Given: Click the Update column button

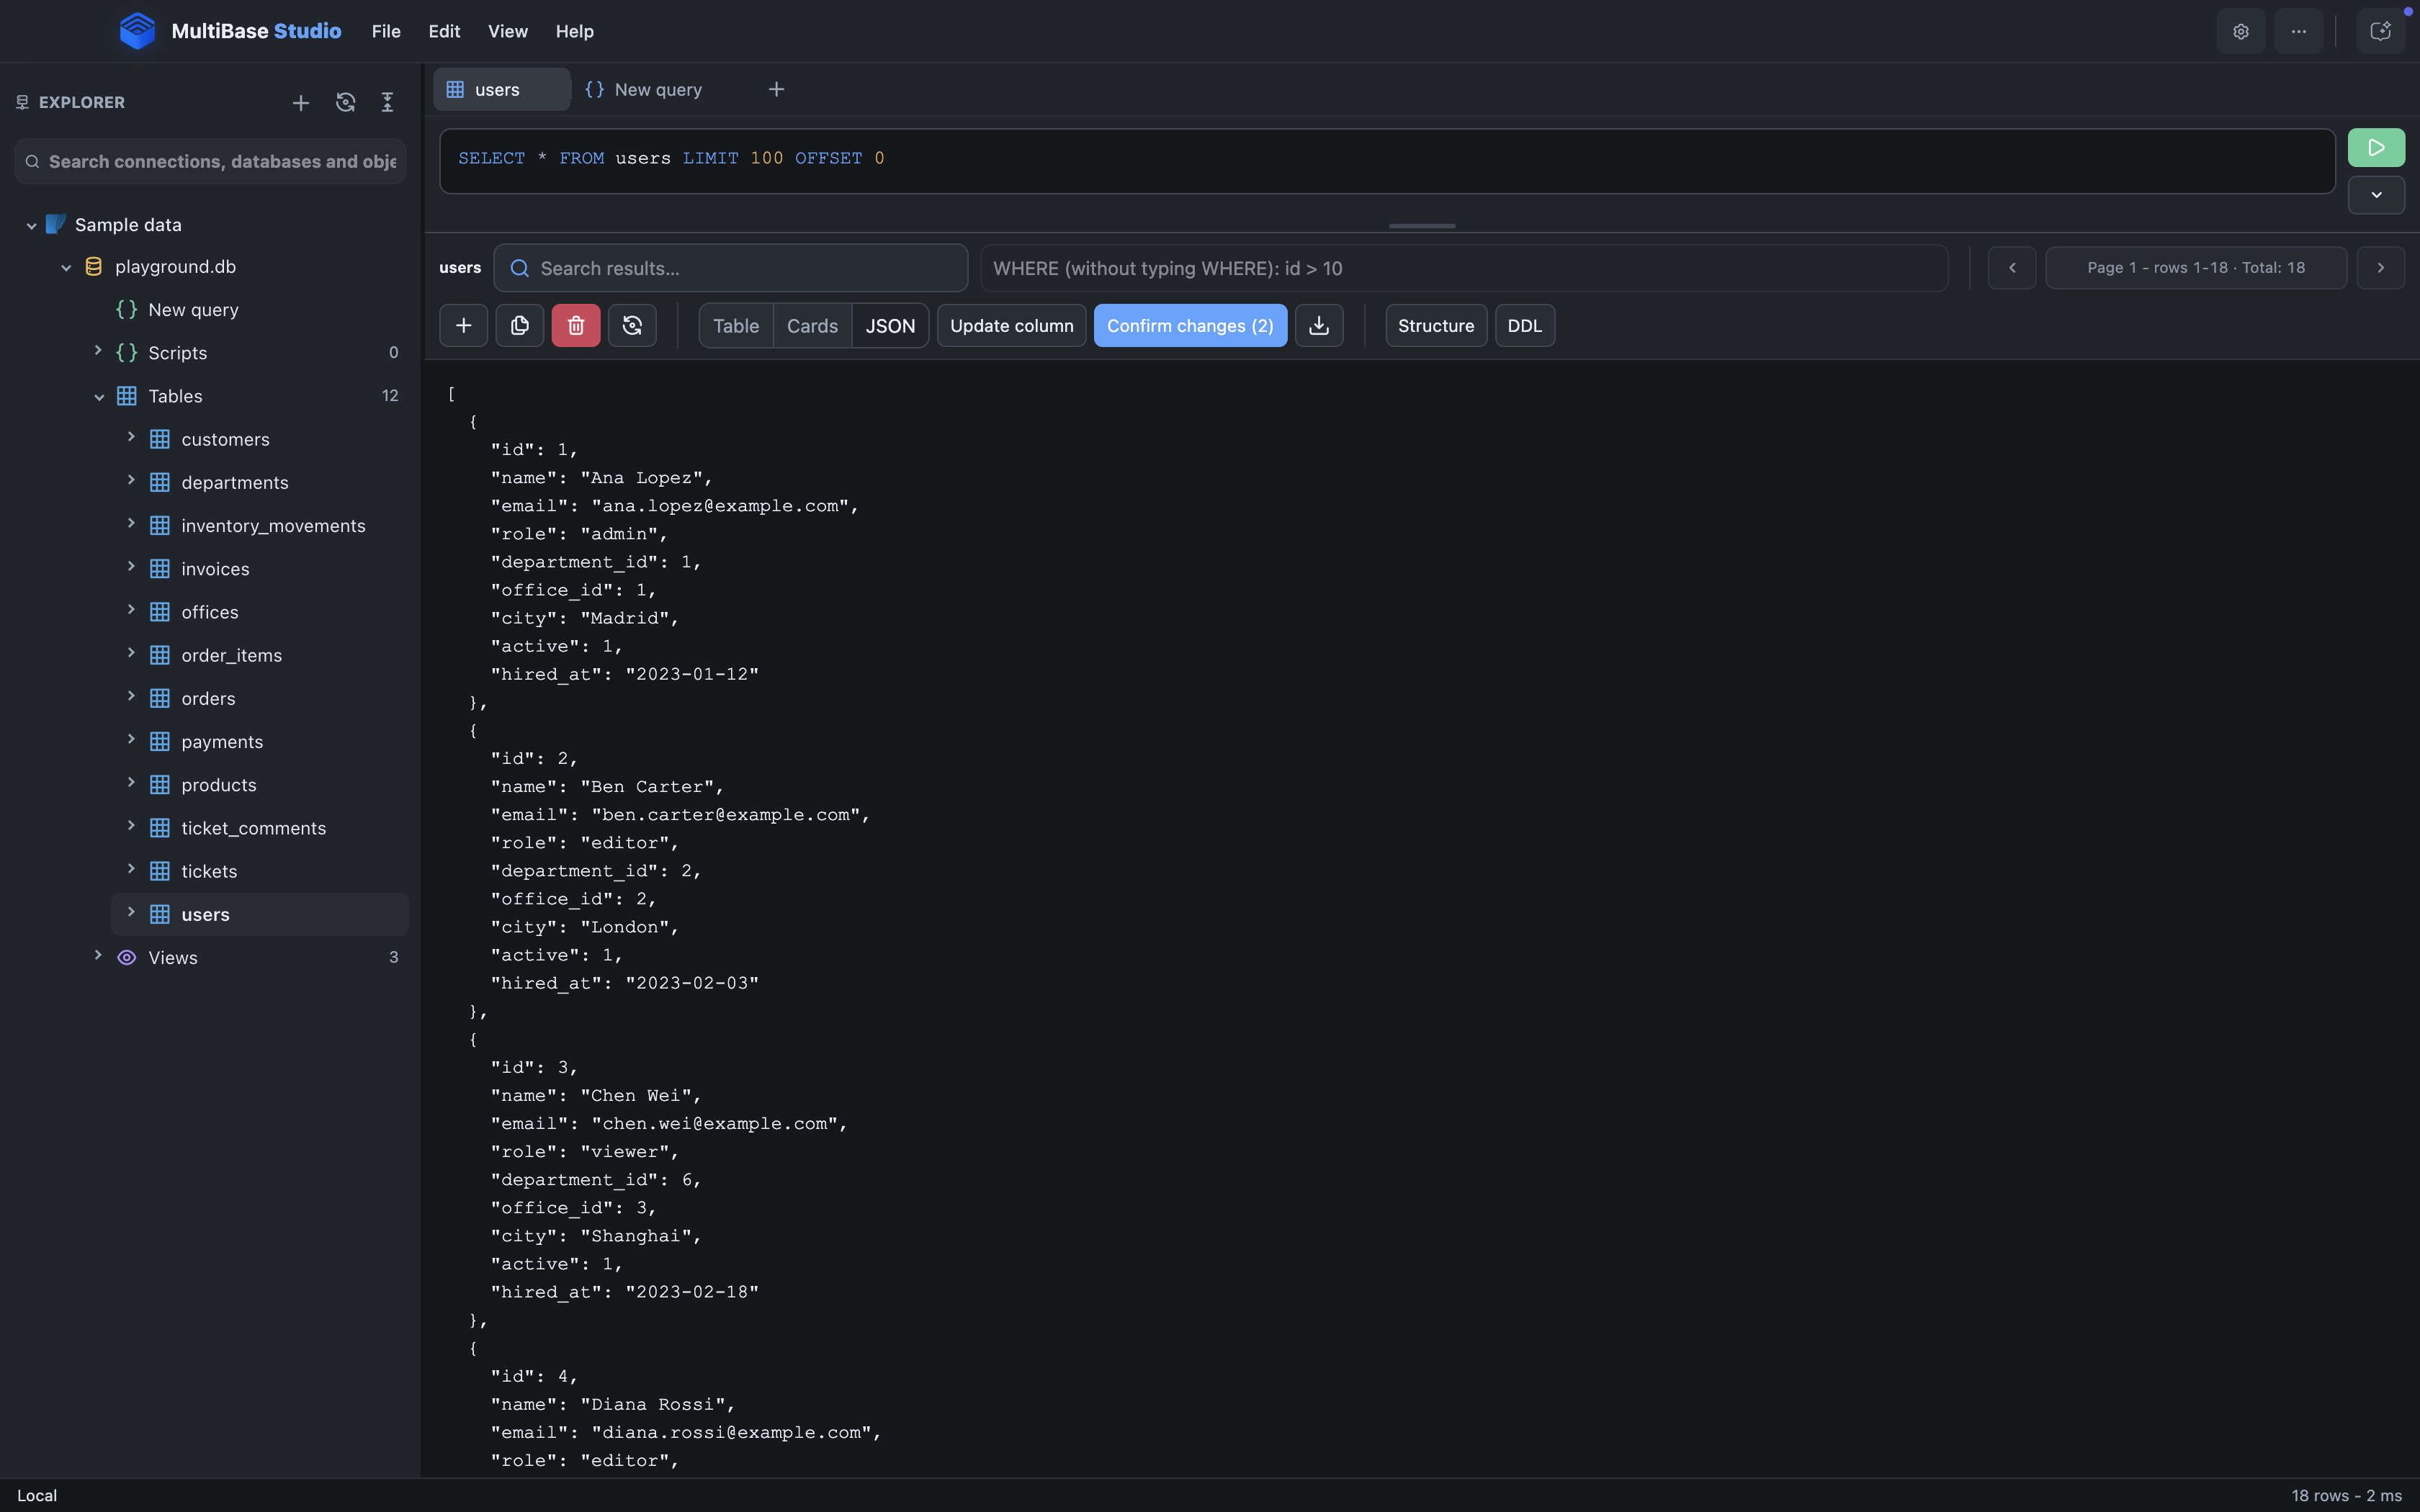Looking at the screenshot, I should (1011, 326).
